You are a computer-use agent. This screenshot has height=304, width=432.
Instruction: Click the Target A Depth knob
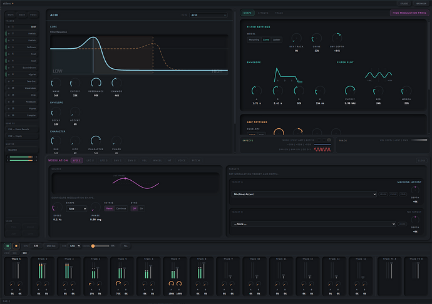415,190
